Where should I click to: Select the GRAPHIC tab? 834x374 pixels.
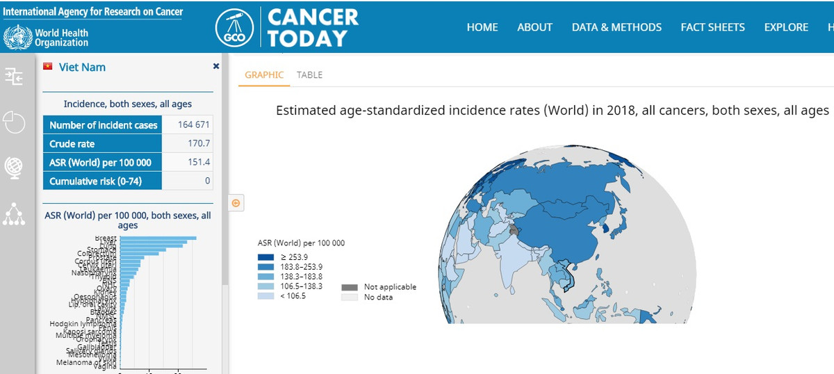264,75
